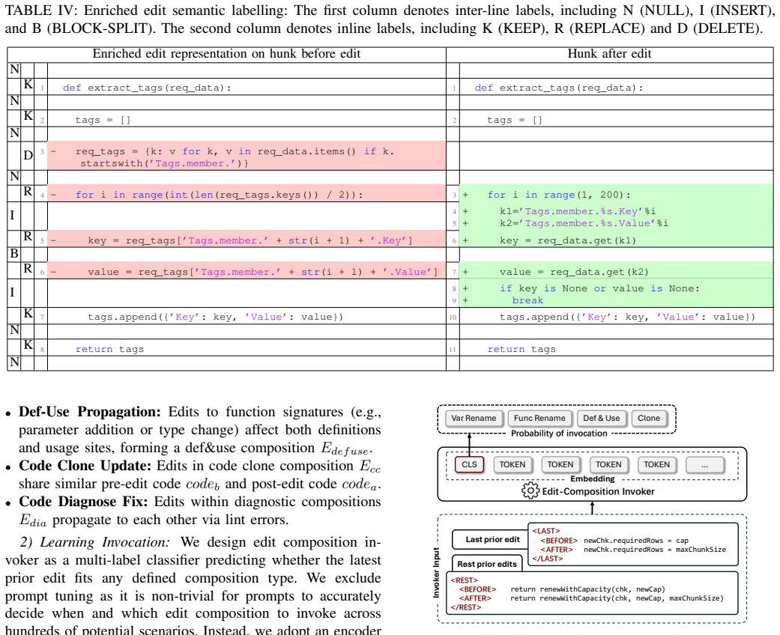Click the red '<REST>' opening tag

point(464,580)
